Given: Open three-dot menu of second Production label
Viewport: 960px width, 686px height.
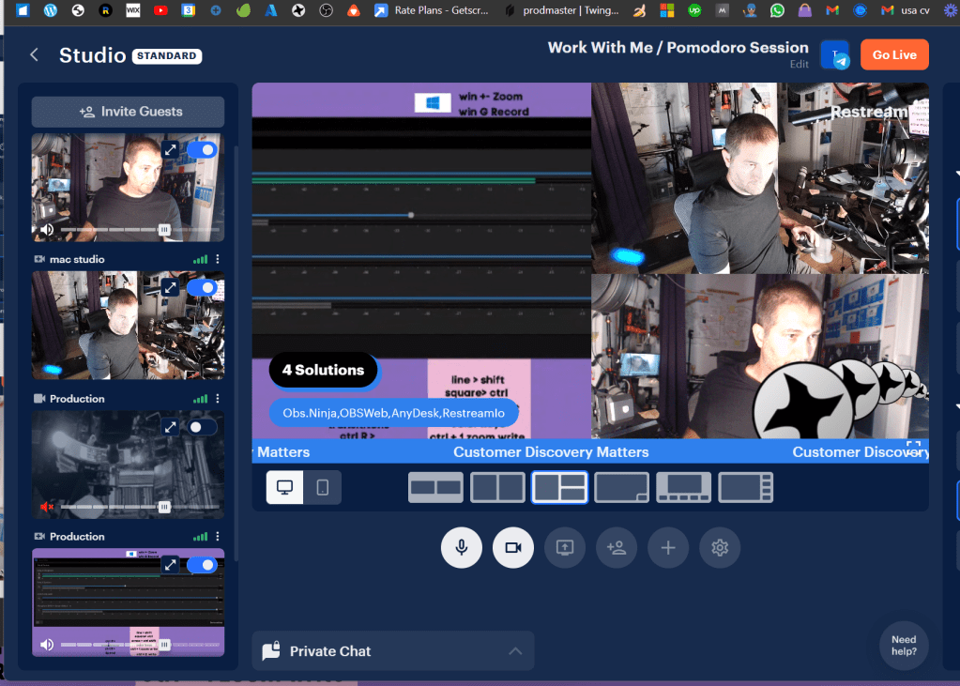Looking at the screenshot, I should 218,536.
